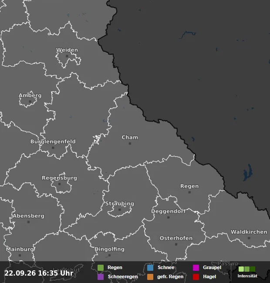Click the red Hagel legend swatch

[196, 277]
